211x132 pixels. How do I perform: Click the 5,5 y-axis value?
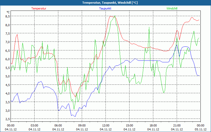coord(8,68)
